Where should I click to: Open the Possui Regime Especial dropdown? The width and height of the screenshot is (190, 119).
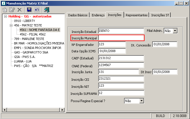click(141, 101)
